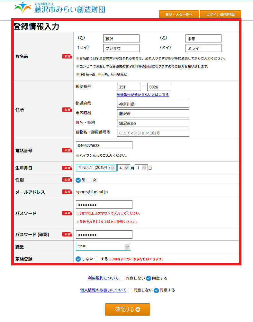253x322 pixels.
Task: Open the postal code lookup link
Action: pos(142,95)
